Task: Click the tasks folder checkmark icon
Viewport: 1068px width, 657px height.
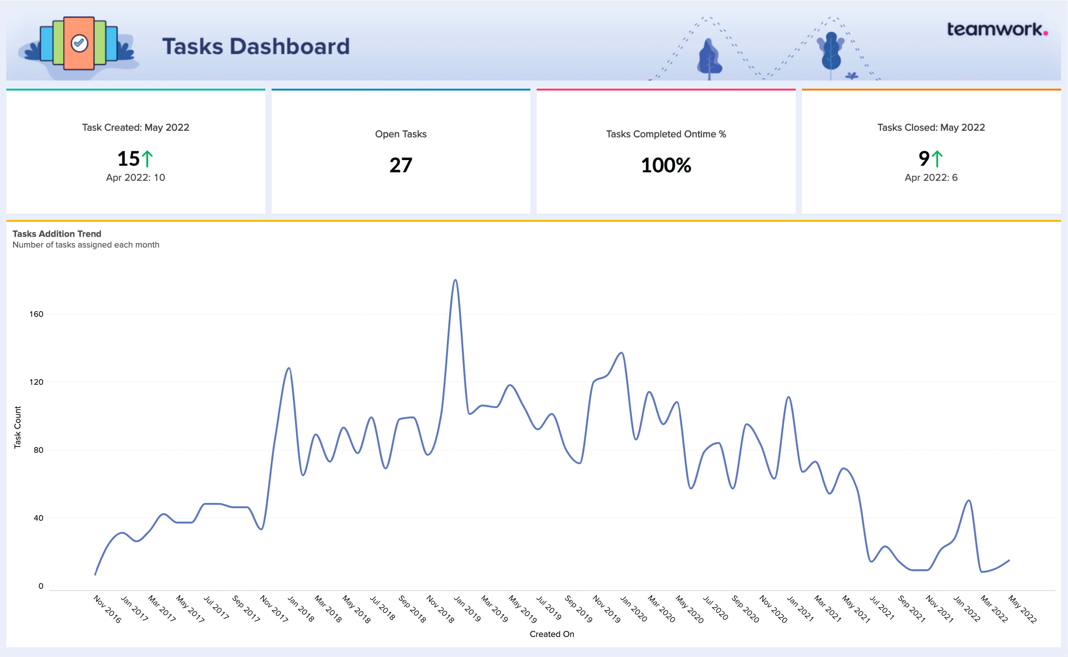Action: click(79, 44)
